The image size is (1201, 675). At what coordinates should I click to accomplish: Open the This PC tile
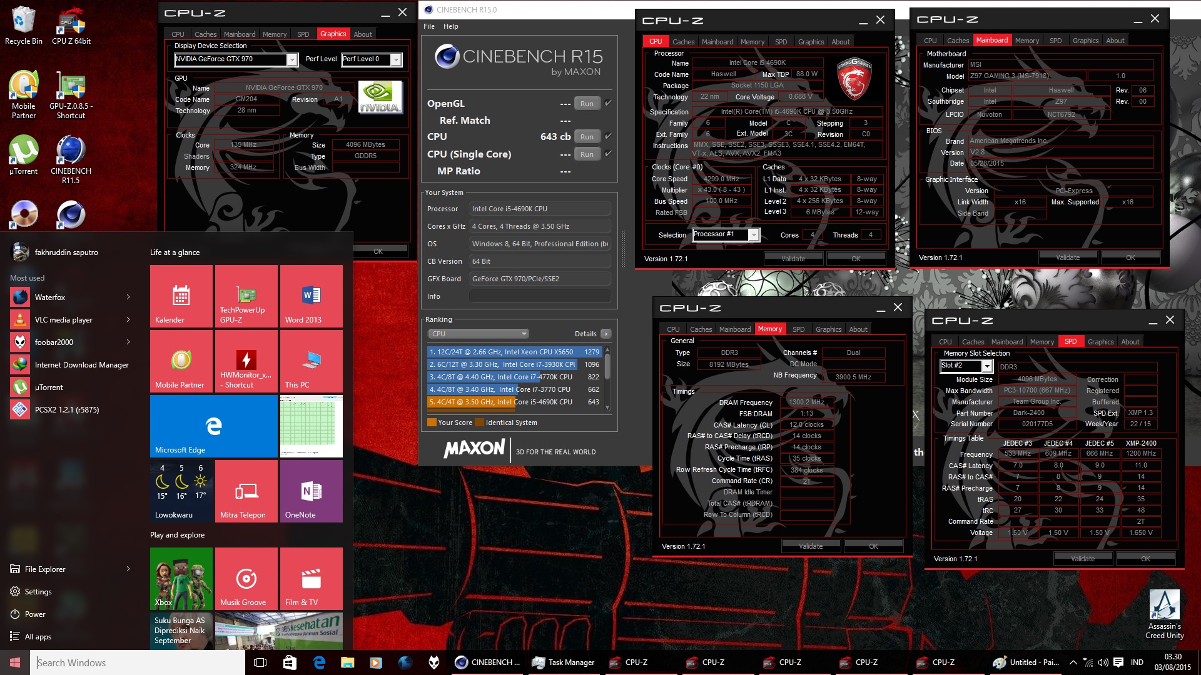312,361
